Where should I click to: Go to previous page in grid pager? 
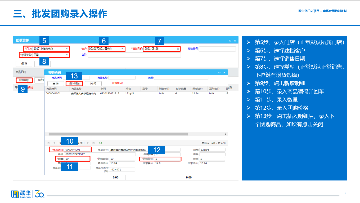click(x=54, y=143)
